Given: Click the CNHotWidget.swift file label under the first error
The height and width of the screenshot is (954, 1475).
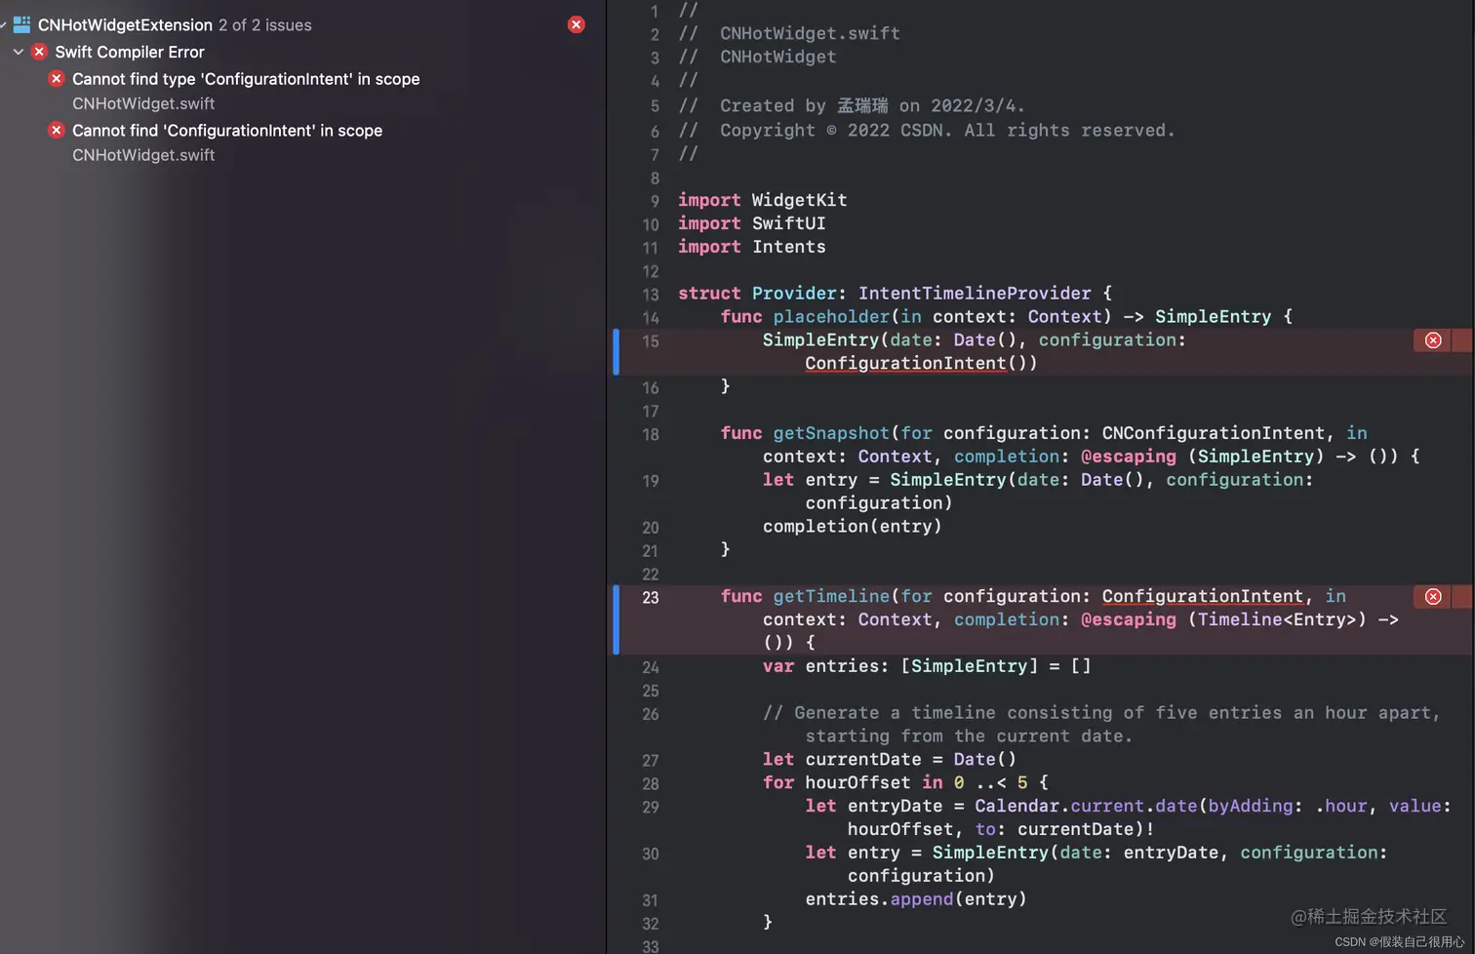Looking at the screenshot, I should click(x=143, y=103).
